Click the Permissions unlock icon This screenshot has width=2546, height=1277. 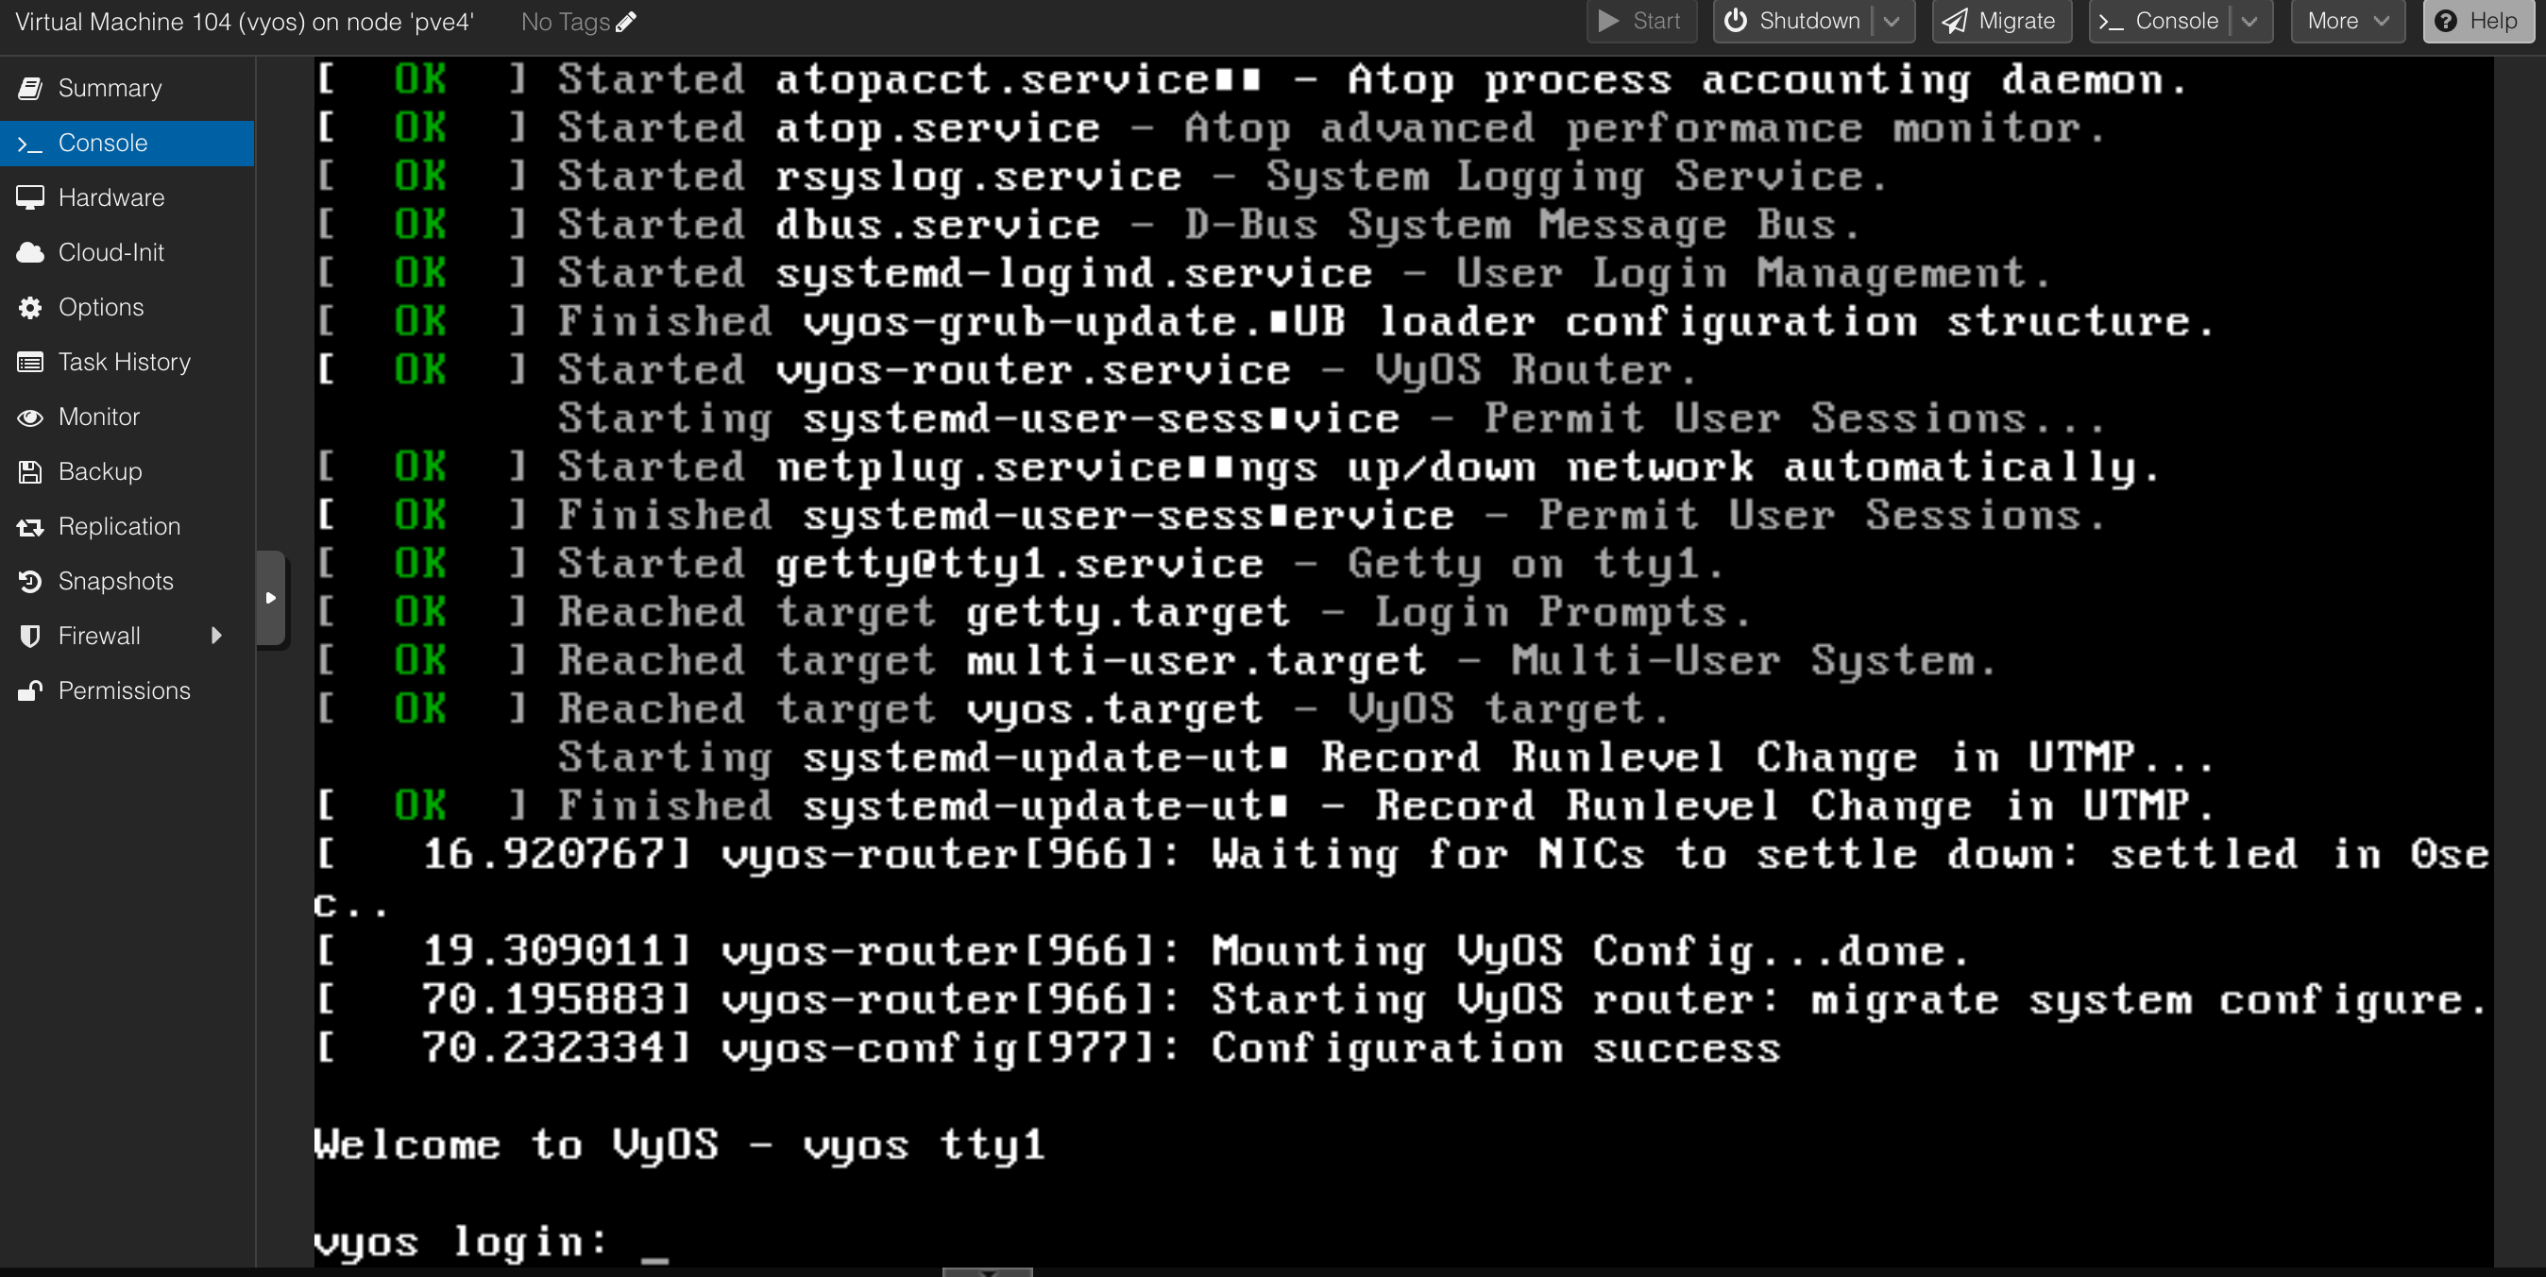click(x=30, y=690)
